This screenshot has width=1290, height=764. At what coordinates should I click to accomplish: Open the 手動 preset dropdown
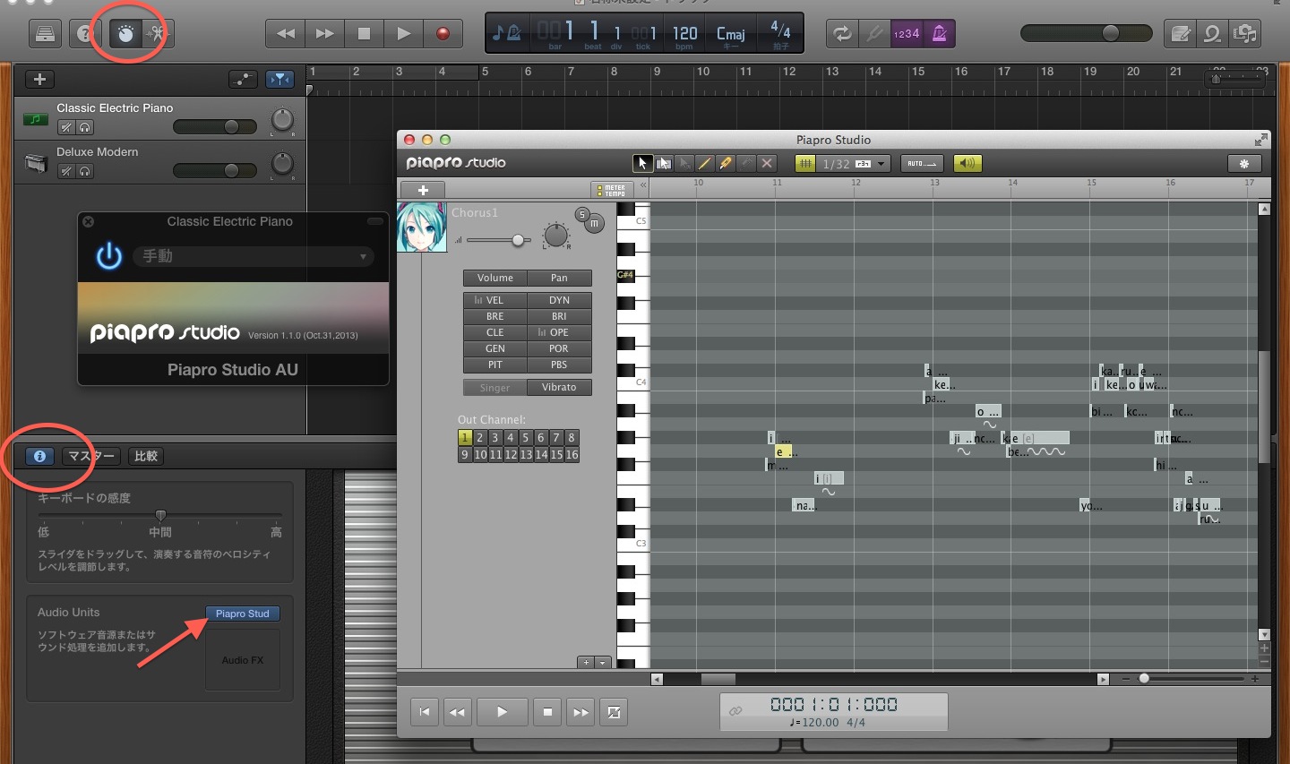point(254,256)
